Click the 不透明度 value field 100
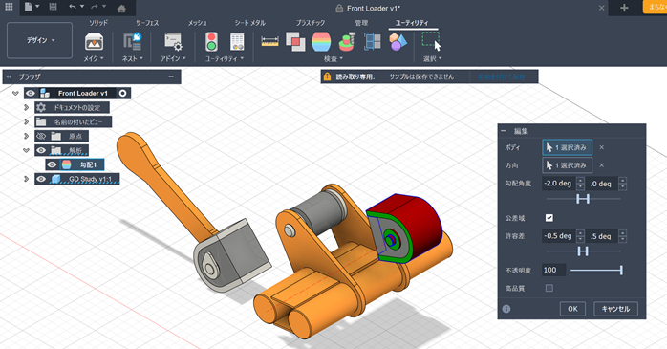Screen dimensions: 667x349 click(x=553, y=270)
